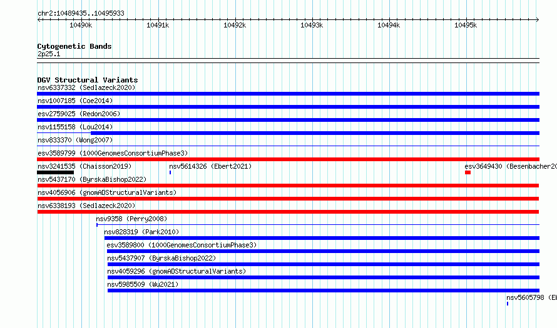Viewport: 557px width, 328px height.
Task: Click the right arrow of the ruler
Action: click(x=537, y=20)
